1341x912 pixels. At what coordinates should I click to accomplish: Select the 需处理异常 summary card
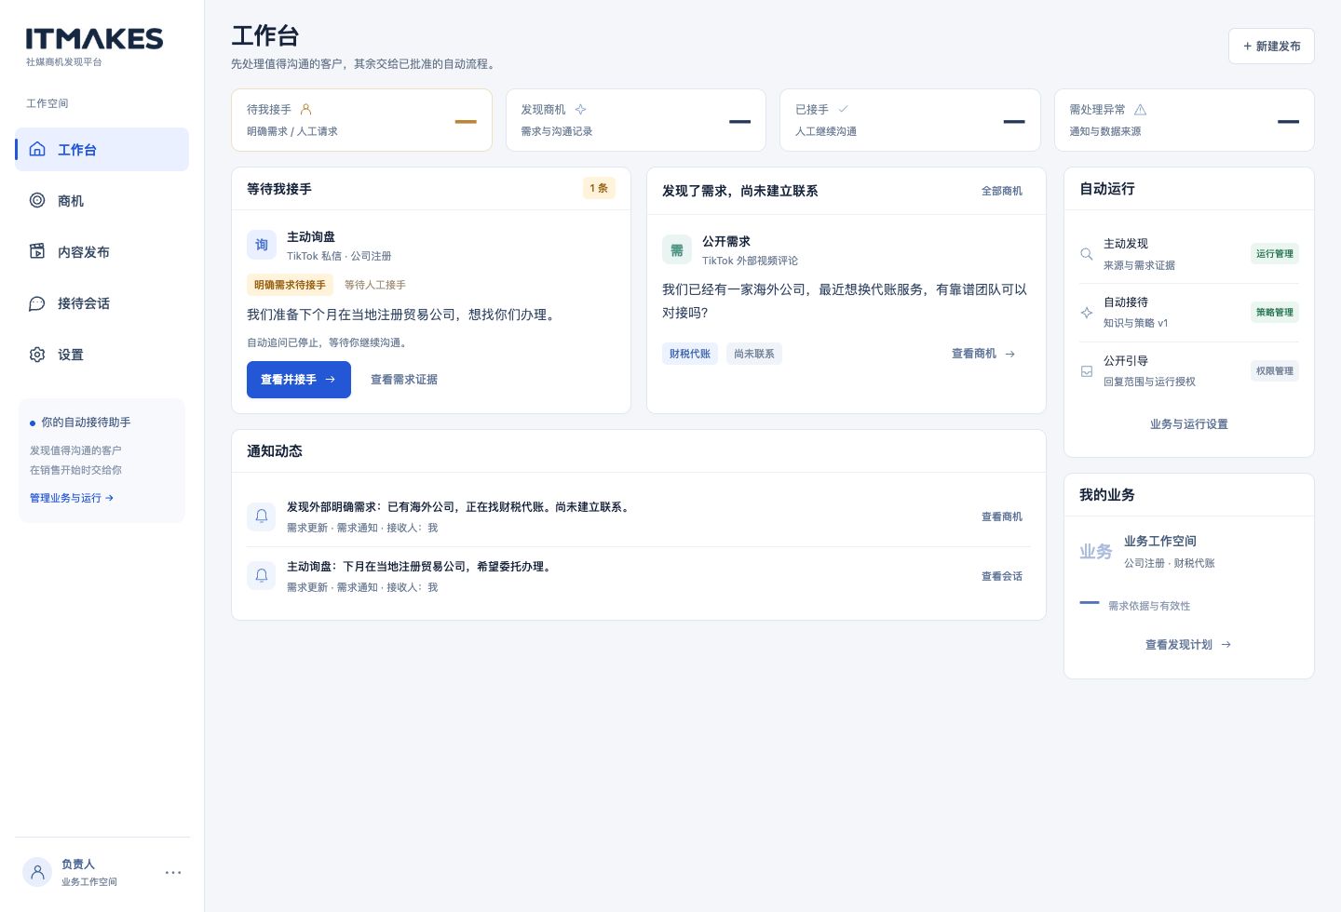pos(1184,120)
